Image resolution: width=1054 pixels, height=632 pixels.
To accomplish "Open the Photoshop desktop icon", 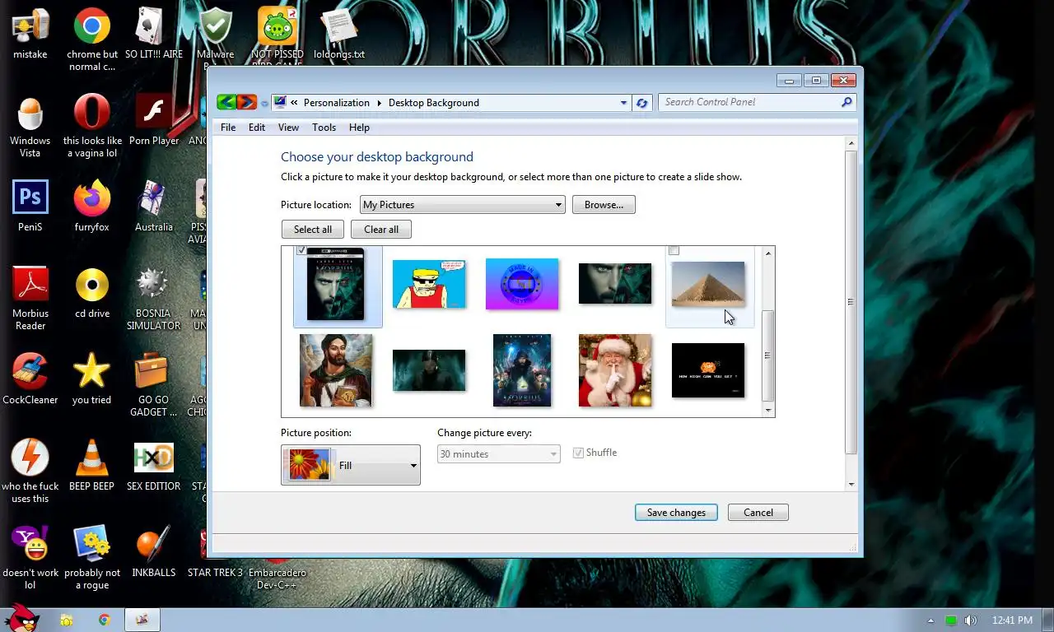I will pyautogui.click(x=30, y=198).
